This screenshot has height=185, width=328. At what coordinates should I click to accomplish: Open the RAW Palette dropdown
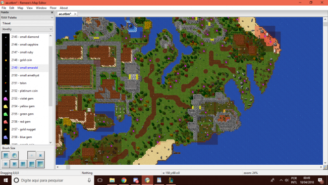[27, 18]
